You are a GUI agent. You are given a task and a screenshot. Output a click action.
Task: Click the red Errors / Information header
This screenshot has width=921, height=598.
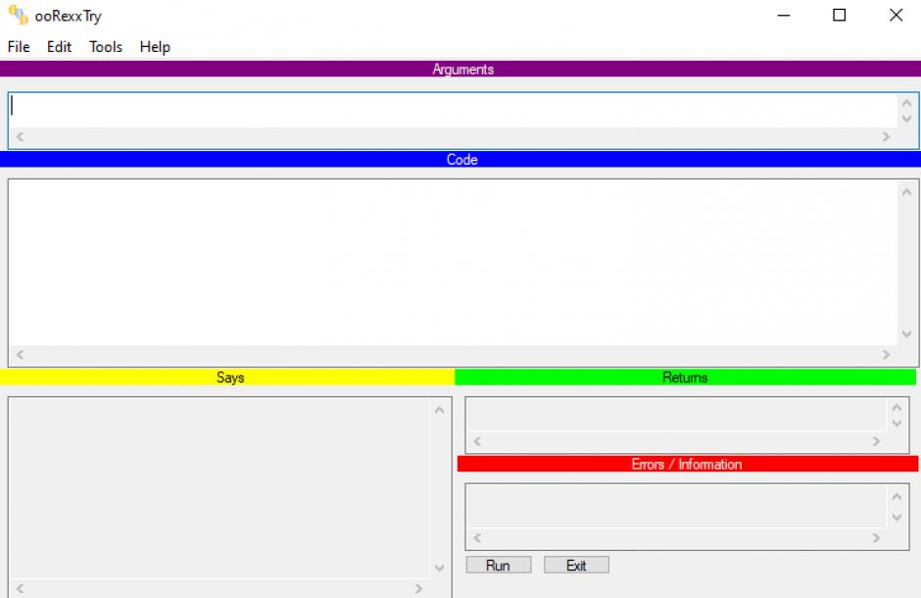(x=687, y=464)
